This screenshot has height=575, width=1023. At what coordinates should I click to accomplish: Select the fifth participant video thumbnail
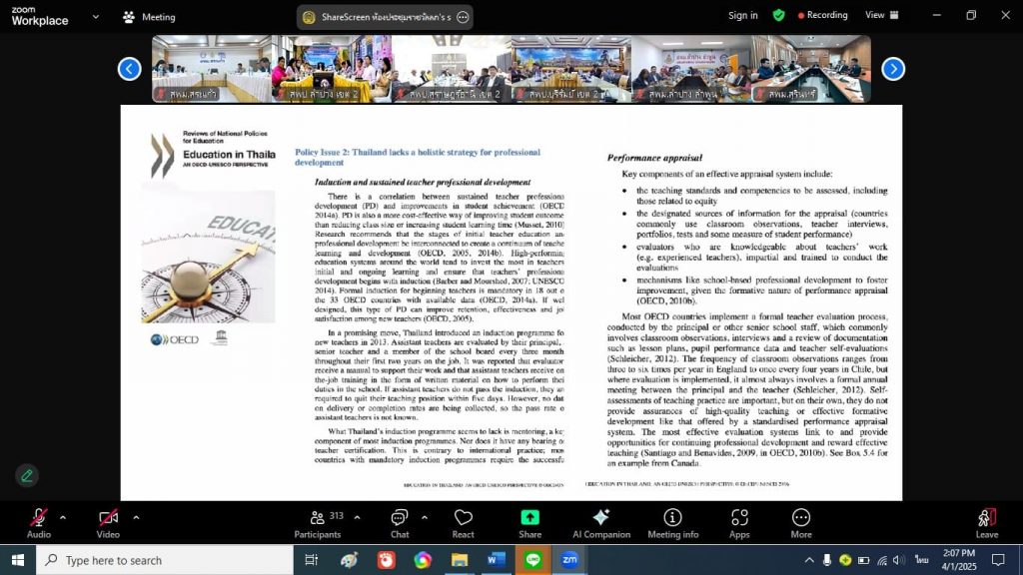tap(691, 69)
